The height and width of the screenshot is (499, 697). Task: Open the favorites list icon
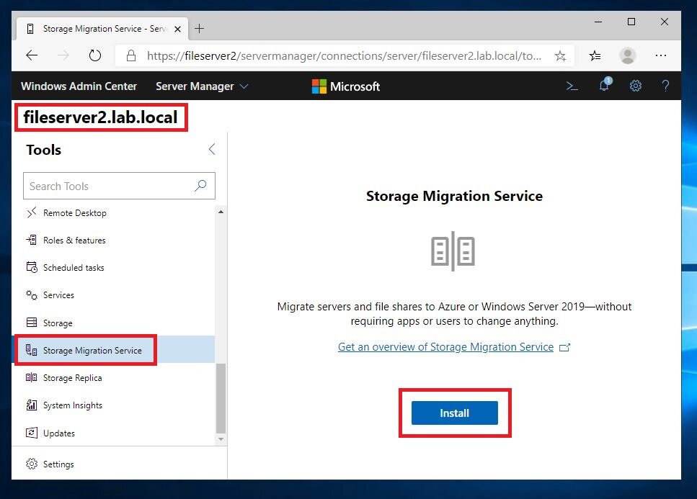[595, 56]
